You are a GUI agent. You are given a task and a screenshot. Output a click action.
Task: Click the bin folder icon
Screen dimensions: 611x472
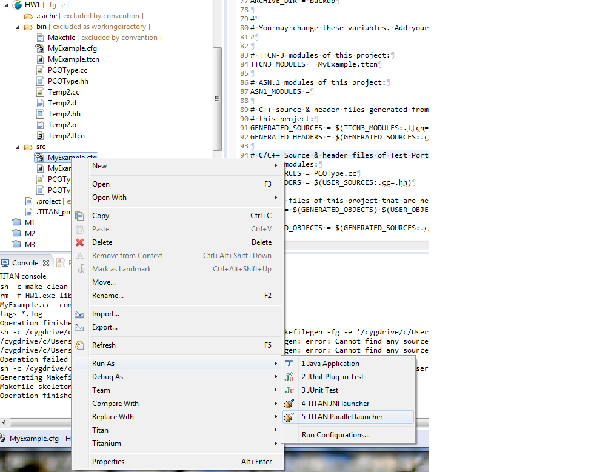[28, 27]
